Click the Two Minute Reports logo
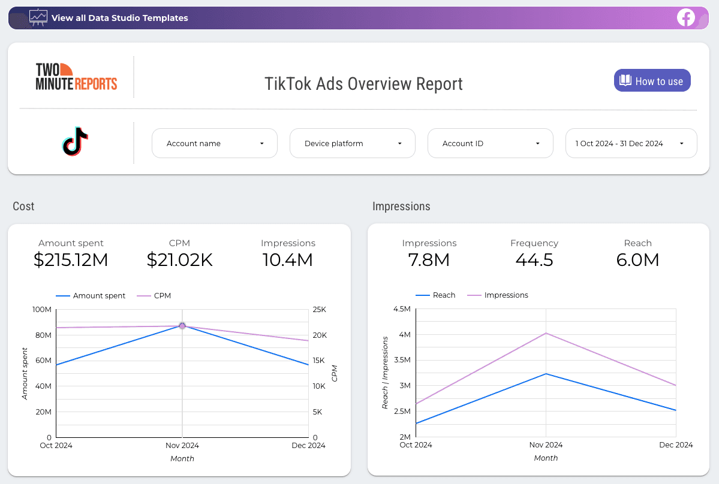This screenshot has height=484, width=719. pyautogui.click(x=76, y=77)
